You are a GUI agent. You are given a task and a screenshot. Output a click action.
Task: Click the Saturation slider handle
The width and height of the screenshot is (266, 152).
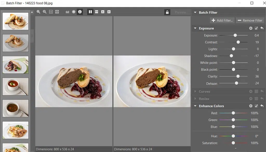point(233,143)
